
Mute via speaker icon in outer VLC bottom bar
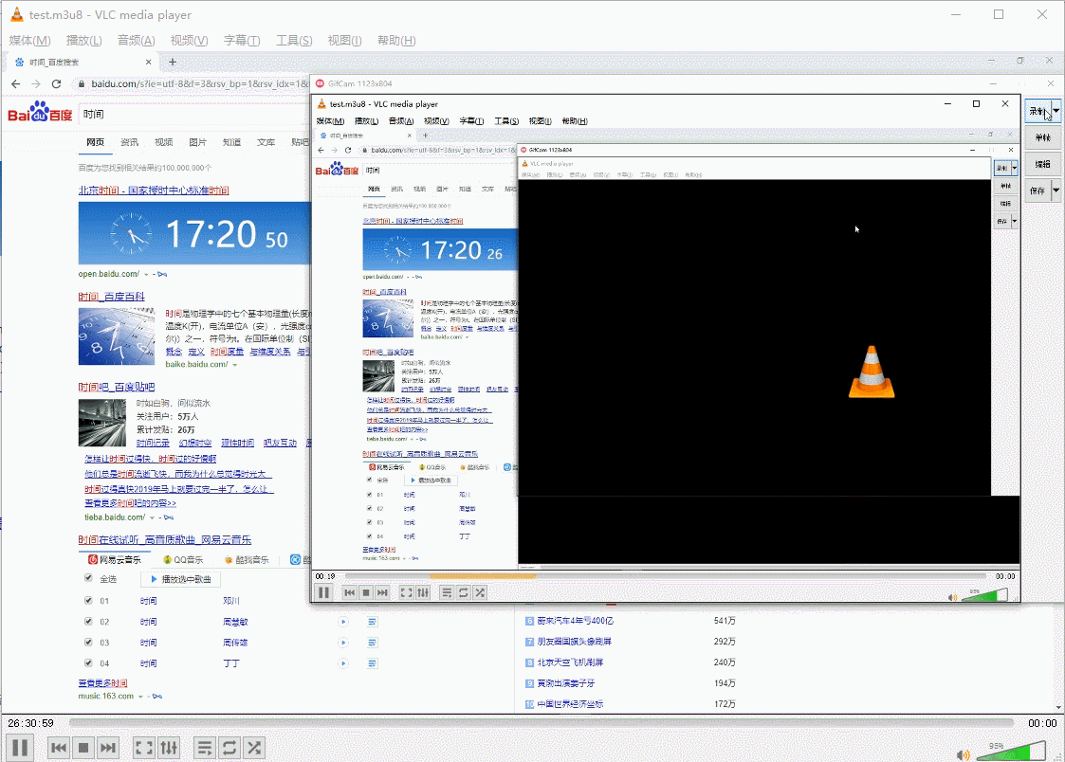[963, 754]
